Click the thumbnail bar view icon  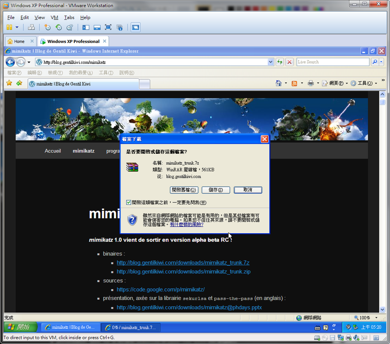click(97, 27)
